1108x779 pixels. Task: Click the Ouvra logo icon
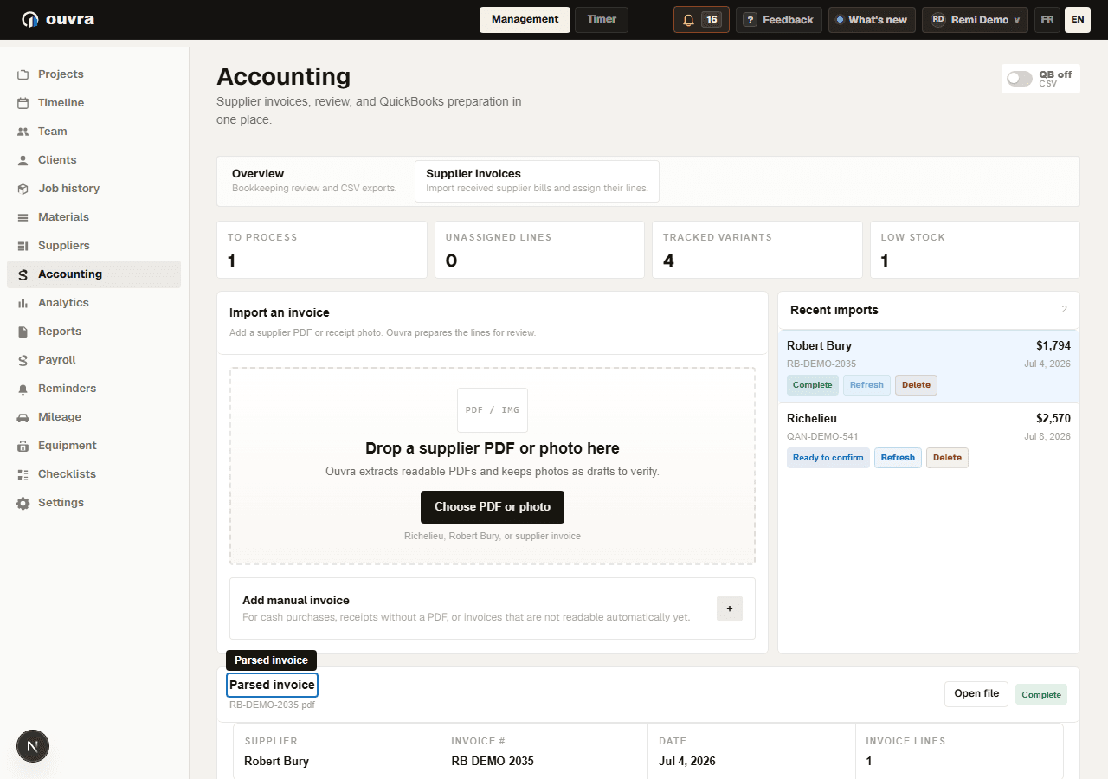coord(30,19)
